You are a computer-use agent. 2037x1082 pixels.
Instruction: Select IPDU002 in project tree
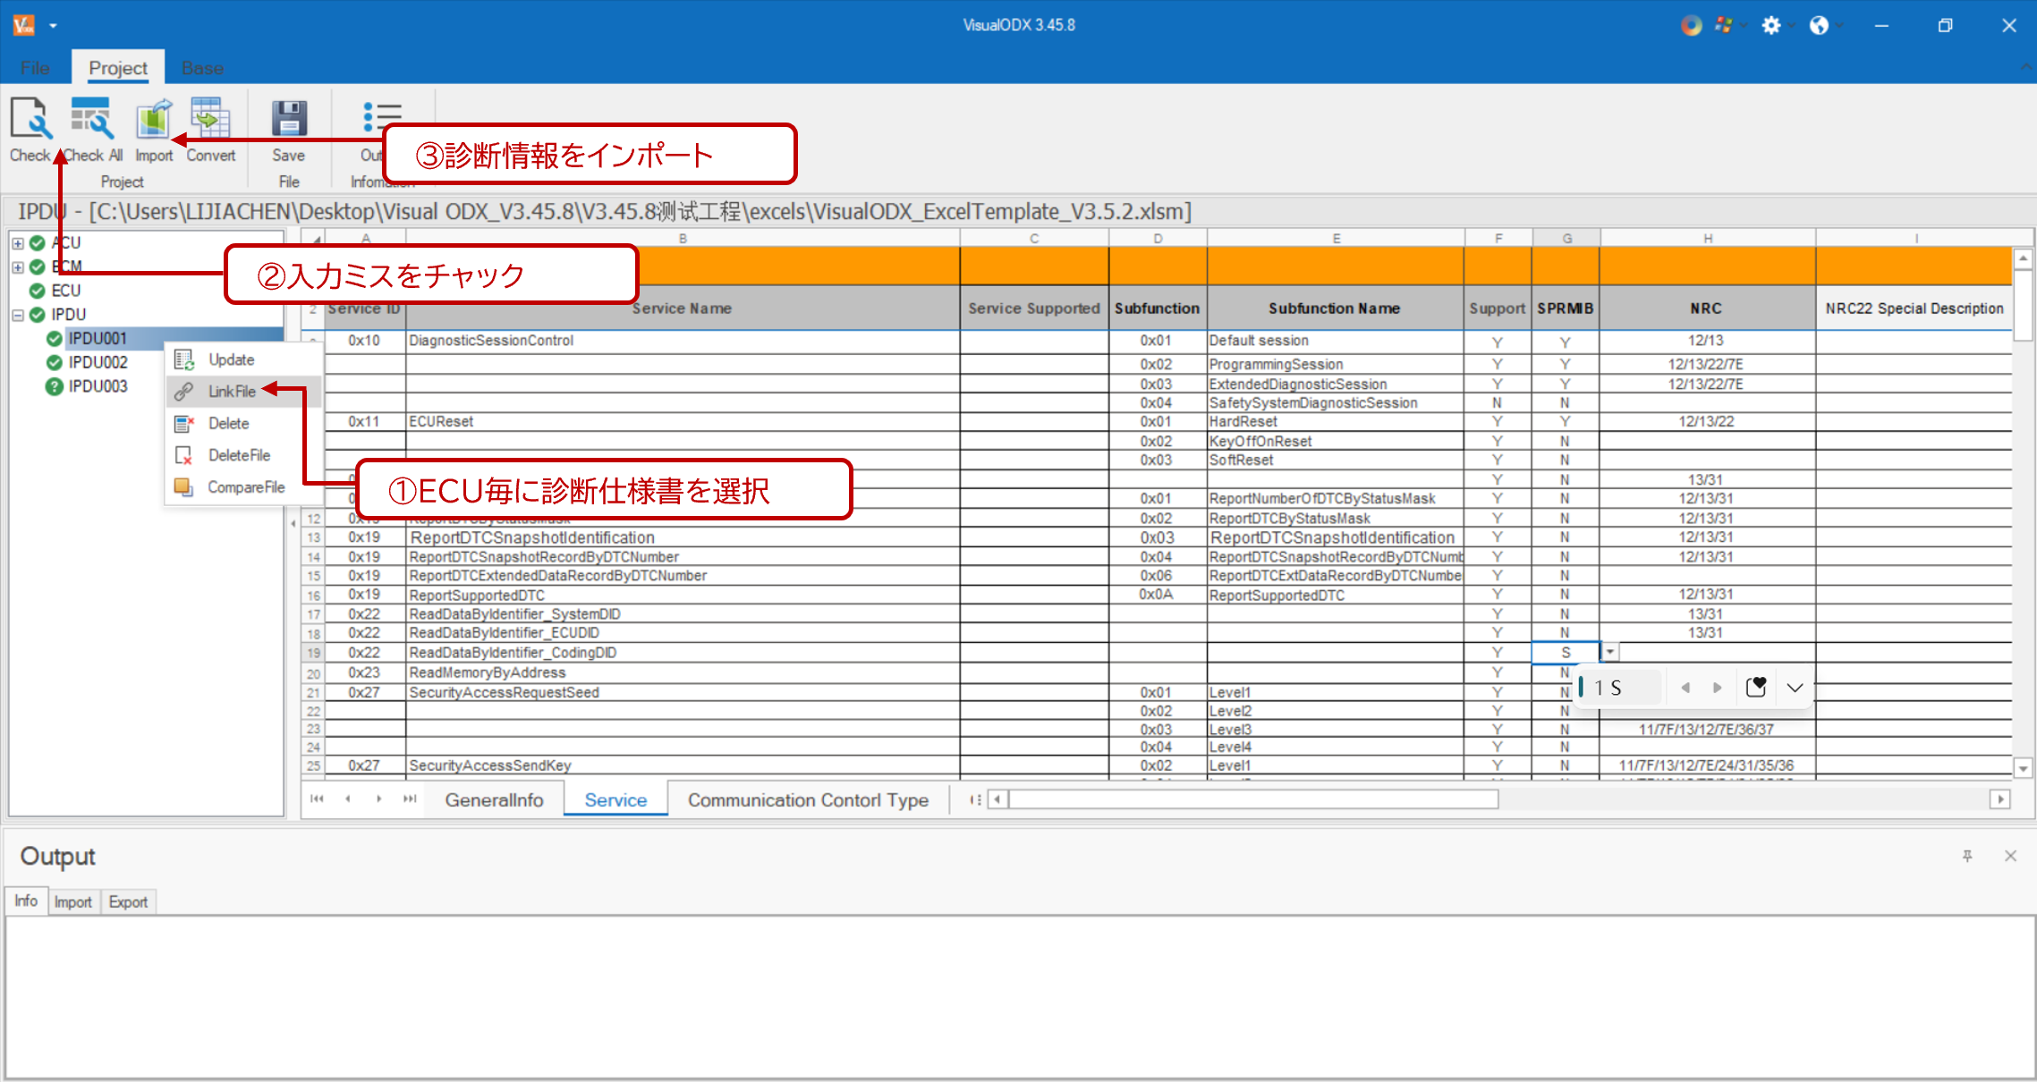click(98, 362)
